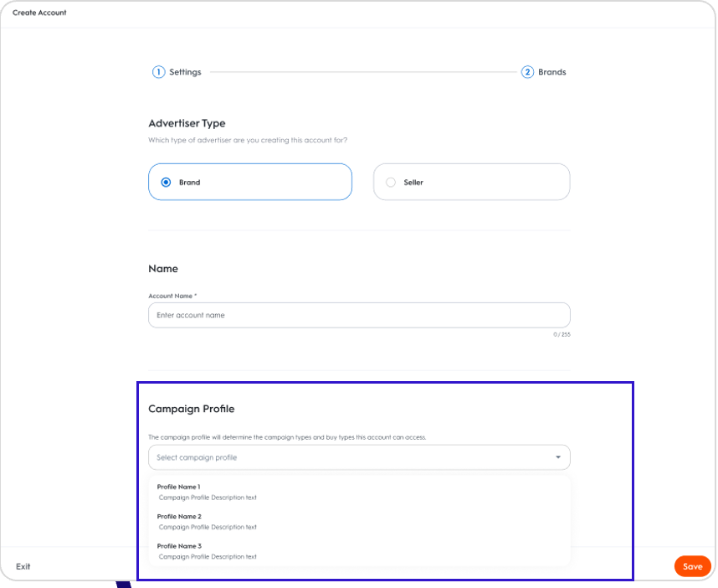Viewport: 718px width, 588px height.
Task: Go to the Brands step
Action: pos(551,72)
